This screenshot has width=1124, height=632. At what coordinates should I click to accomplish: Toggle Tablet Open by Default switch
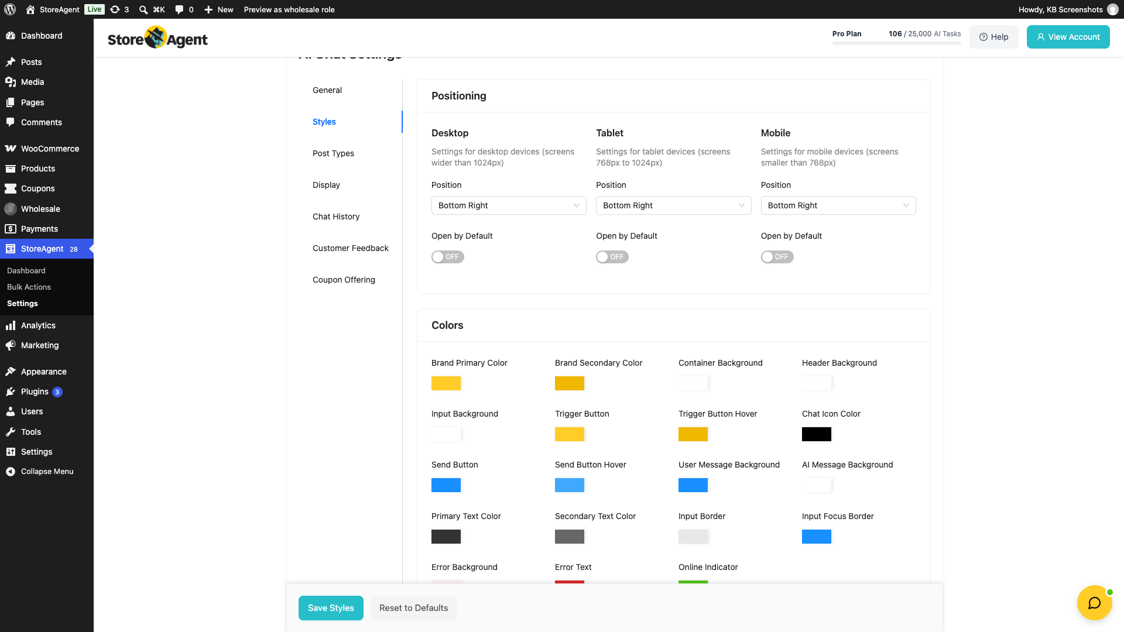[612, 257]
